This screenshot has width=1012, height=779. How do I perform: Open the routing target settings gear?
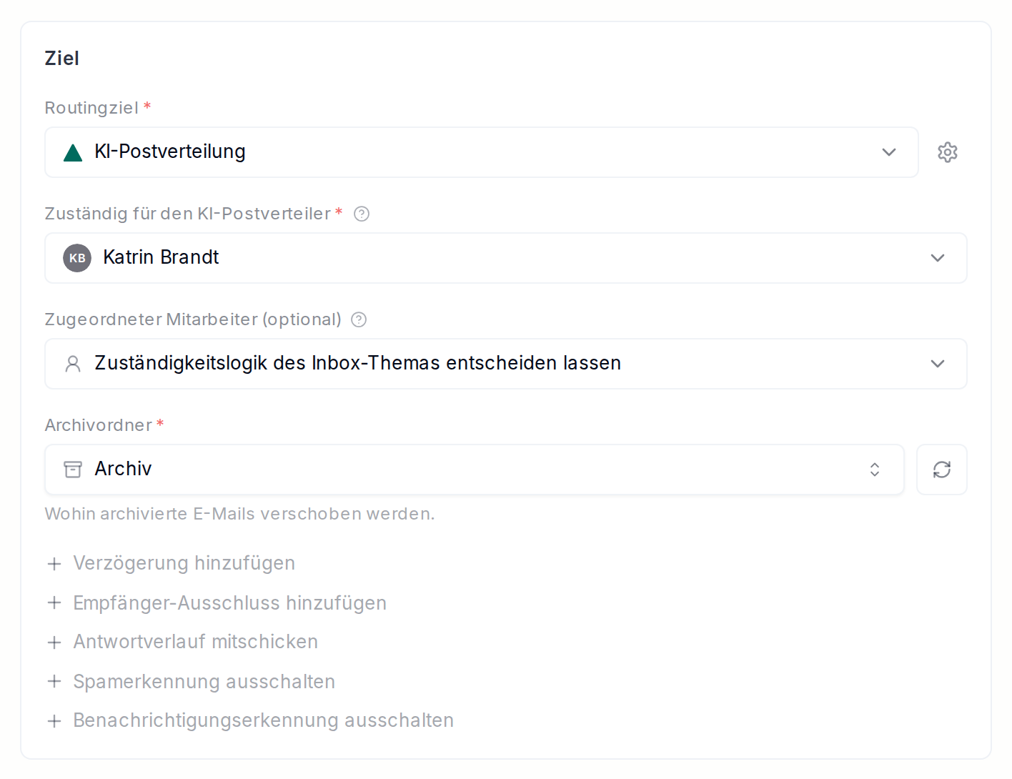pyautogui.click(x=947, y=152)
